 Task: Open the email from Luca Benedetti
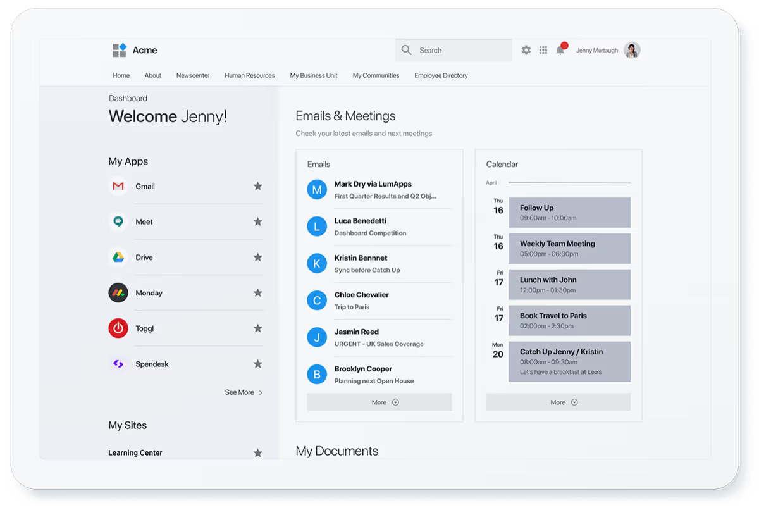(369, 227)
